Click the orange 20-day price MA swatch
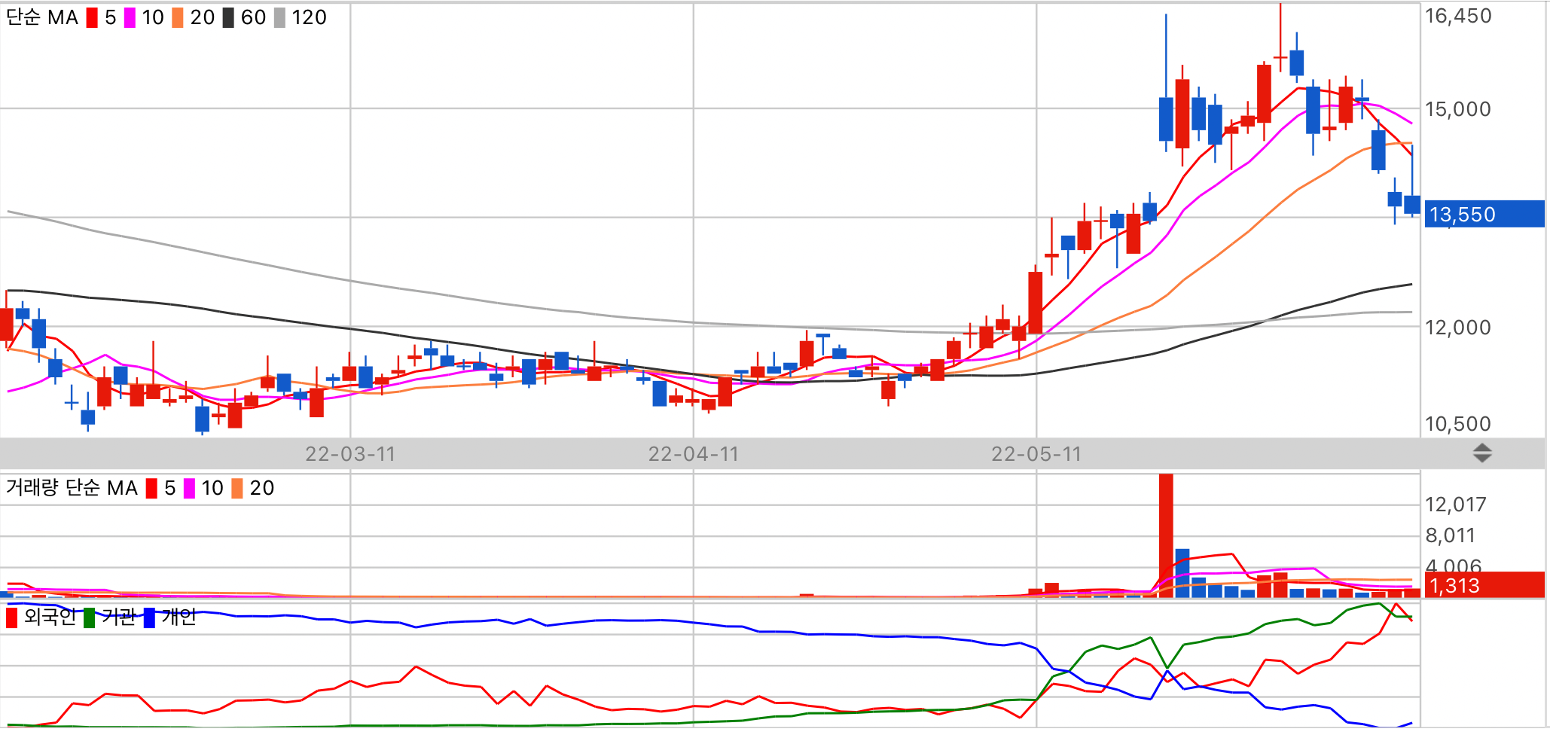This screenshot has height=741, width=1550. point(178,17)
